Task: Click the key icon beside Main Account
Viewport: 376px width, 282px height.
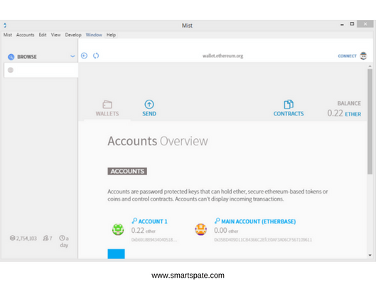Action: point(217,221)
